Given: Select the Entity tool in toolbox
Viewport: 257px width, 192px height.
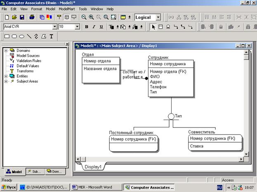Looking at the screenshot, I should (161, 27).
